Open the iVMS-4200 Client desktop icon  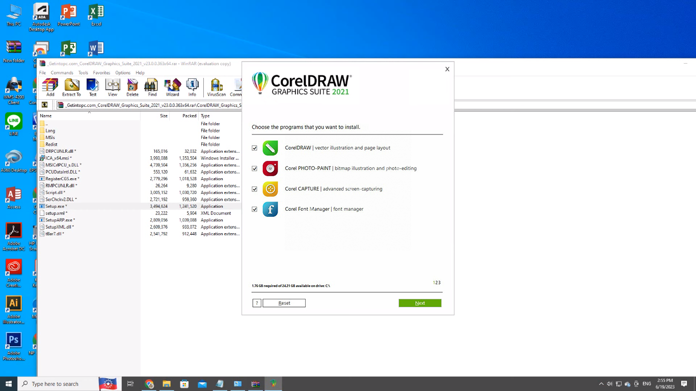(x=14, y=91)
